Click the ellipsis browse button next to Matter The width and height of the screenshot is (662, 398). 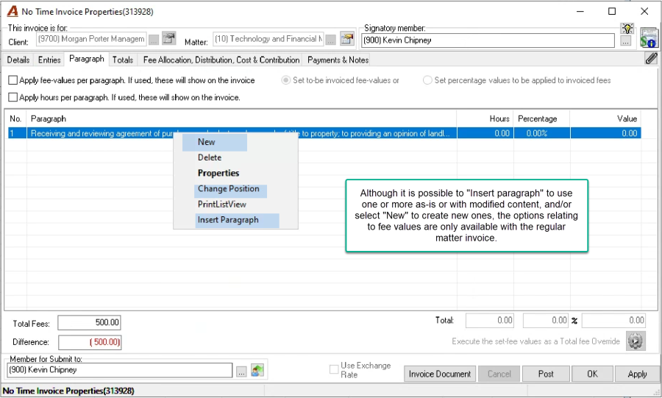click(330, 40)
